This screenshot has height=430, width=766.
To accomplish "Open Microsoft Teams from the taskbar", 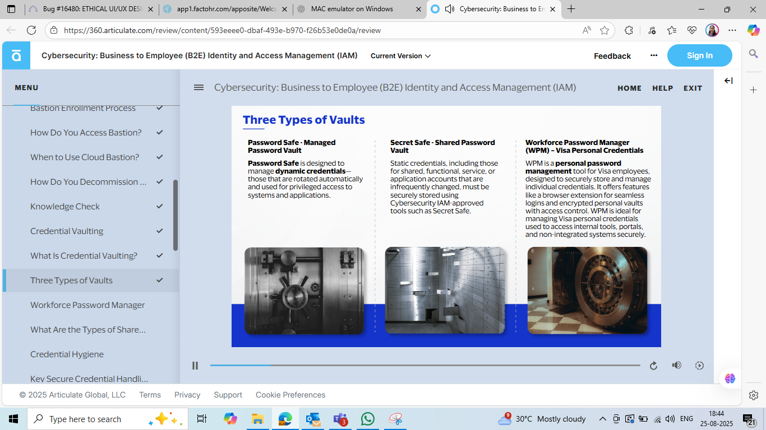I will click(x=340, y=419).
